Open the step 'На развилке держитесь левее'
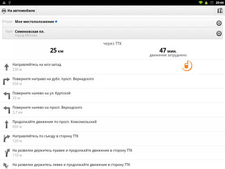The height and width of the screenshot is (169, 225). click(x=112, y=164)
